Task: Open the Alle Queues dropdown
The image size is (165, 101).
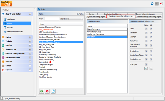Action: point(71,19)
